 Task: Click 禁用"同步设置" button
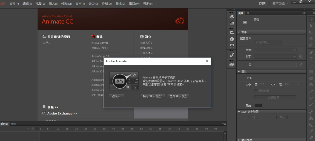[153, 96]
